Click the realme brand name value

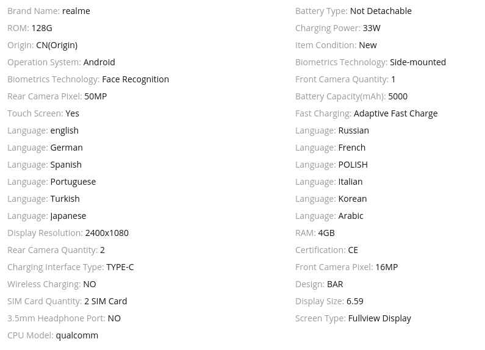(76, 11)
